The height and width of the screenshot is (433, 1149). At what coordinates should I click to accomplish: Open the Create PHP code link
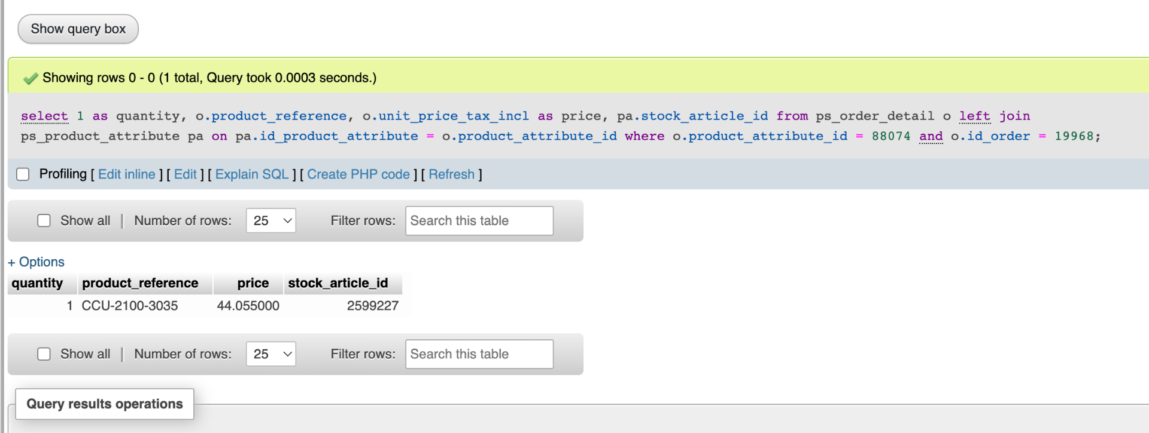tap(358, 174)
